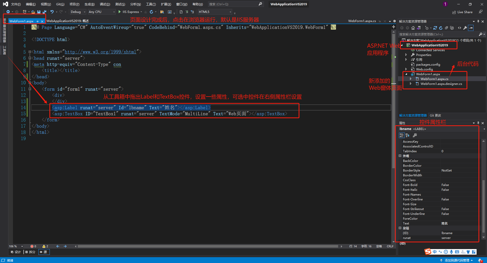Image resolution: width=487 pixels, height=263 pixels.
Task: Switch to 设计 design view
Action: coord(16,252)
